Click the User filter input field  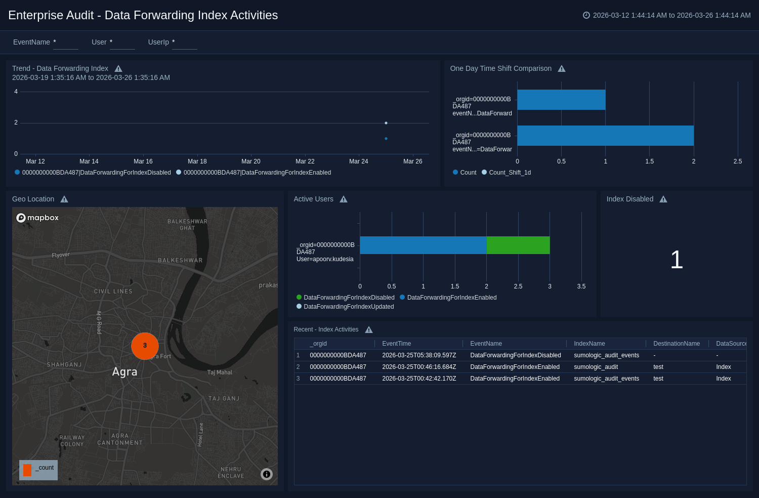122,43
